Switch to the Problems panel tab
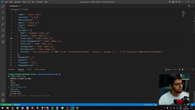Viewport: 195px width, 110px height. (x=12, y=69)
